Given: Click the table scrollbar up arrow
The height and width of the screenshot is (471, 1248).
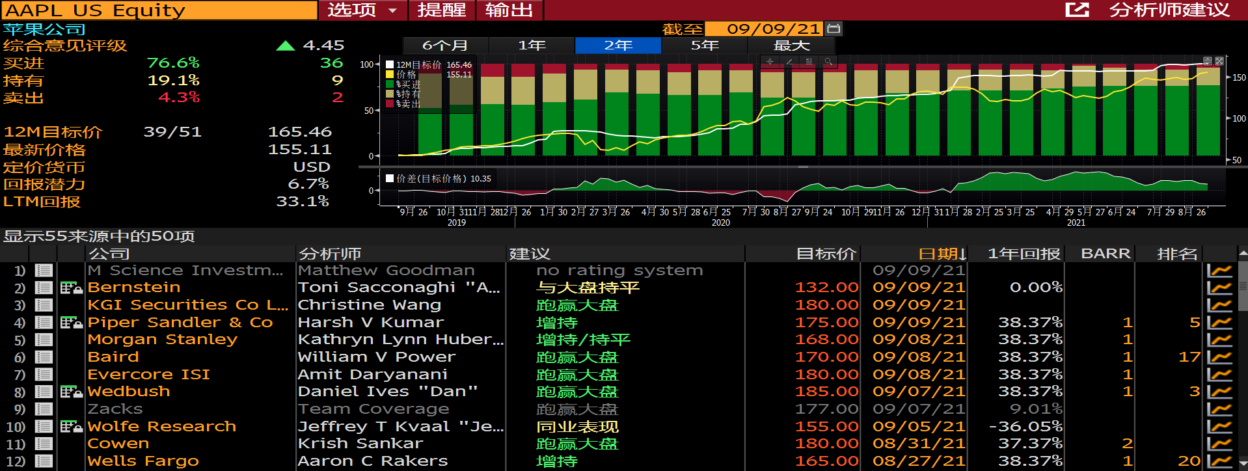Looking at the screenshot, I should click(x=1243, y=254).
